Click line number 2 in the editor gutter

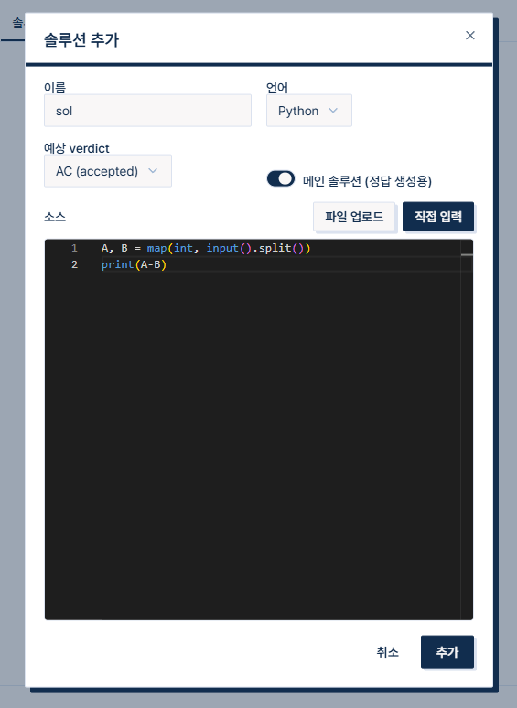(74, 264)
